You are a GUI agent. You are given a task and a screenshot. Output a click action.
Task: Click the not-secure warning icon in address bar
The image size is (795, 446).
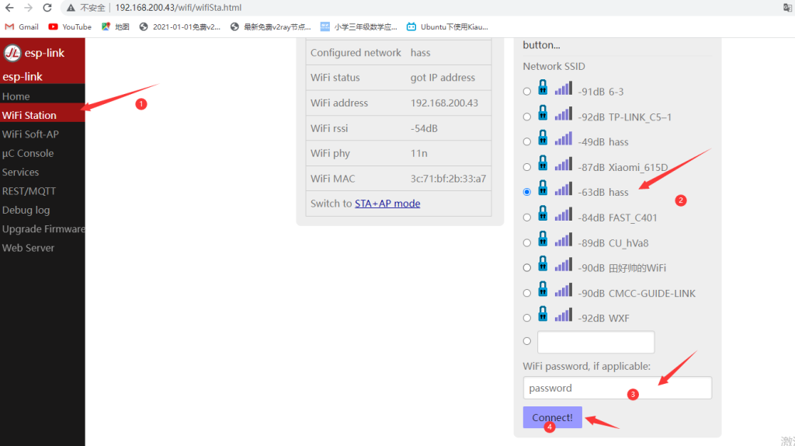[71, 8]
